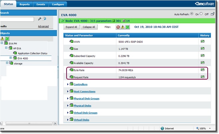Click the Subscribed Capacity status icon
Screen dimensions: 219x134
(x=71, y=55)
